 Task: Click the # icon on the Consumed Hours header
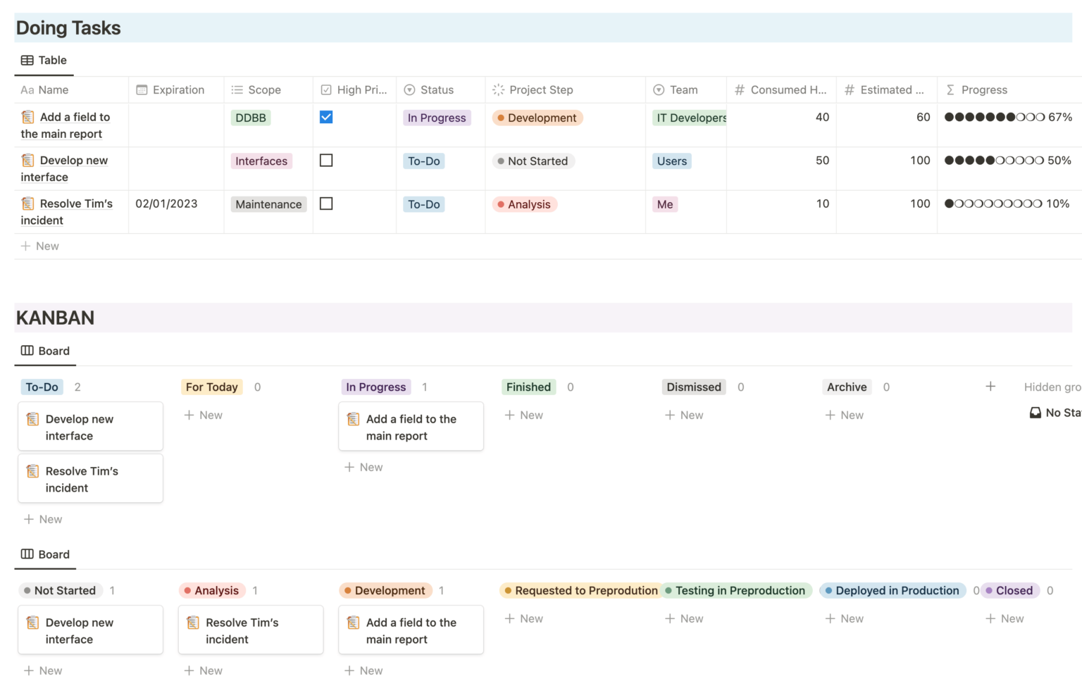(738, 89)
